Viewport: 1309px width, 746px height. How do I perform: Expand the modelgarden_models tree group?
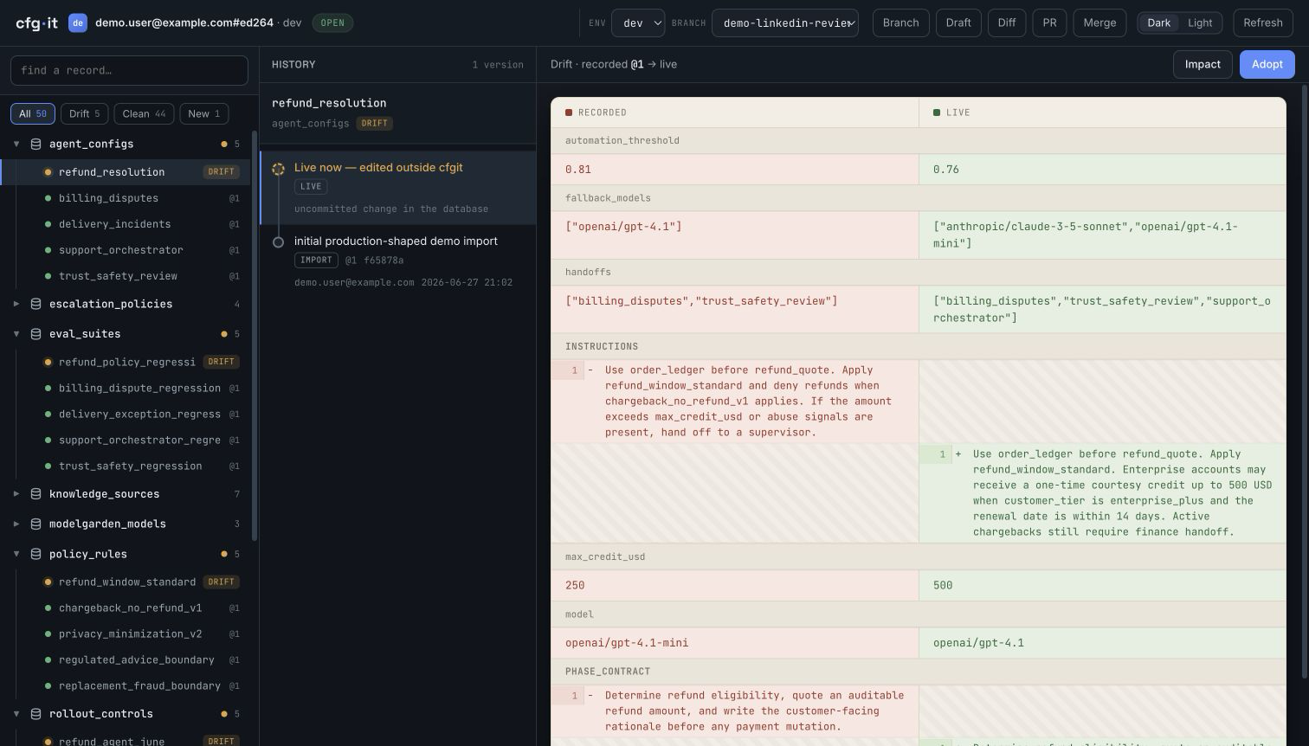[16, 524]
